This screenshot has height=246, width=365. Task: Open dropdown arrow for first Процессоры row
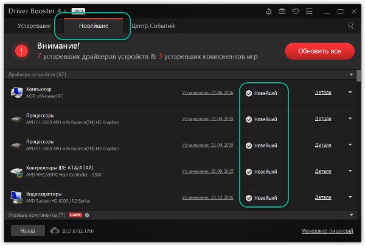click(350, 119)
